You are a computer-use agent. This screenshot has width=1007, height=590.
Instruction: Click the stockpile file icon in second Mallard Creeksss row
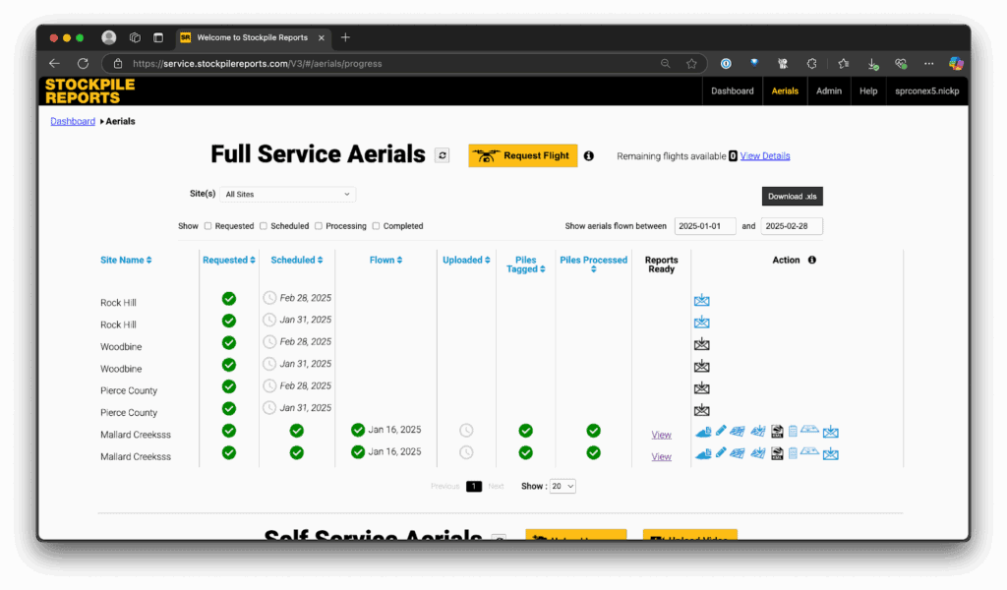click(702, 453)
